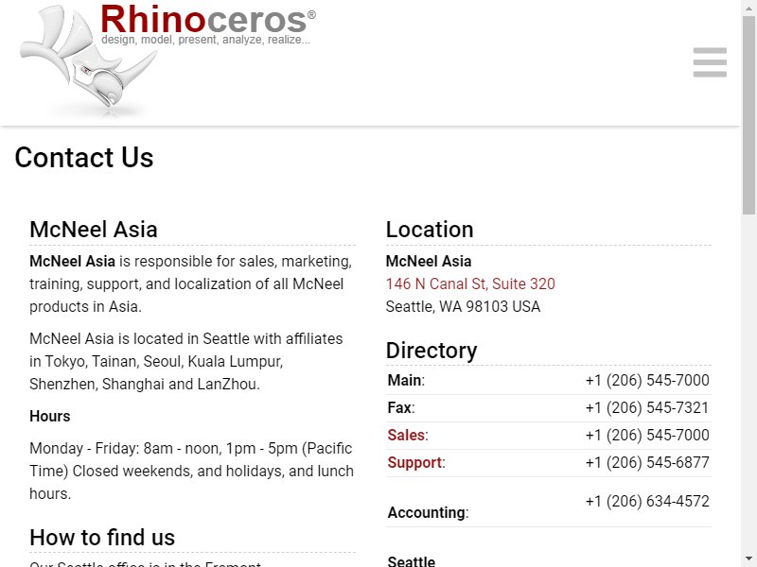Viewport: 757px width, 567px height.
Task: Click the Rhinoceros rhino logo image
Action: click(x=87, y=61)
